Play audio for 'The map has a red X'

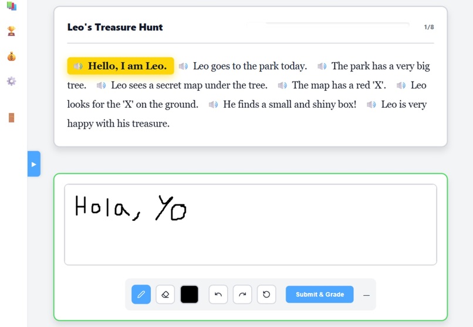[282, 86]
